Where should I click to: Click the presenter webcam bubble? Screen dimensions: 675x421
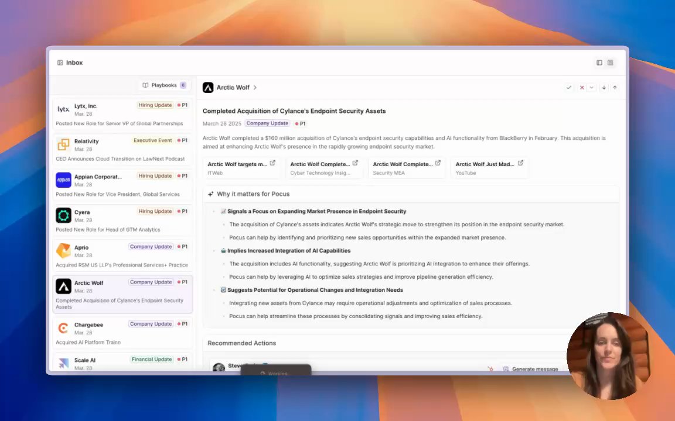click(609, 356)
